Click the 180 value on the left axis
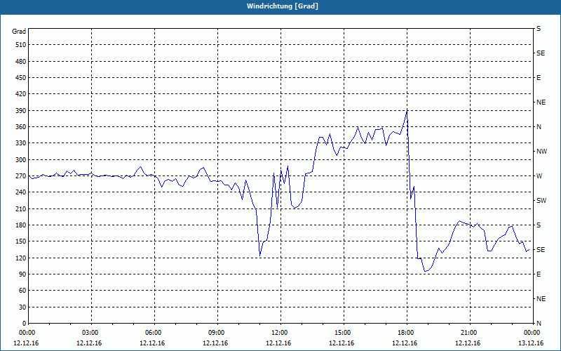The image size is (561, 351). pyautogui.click(x=21, y=225)
